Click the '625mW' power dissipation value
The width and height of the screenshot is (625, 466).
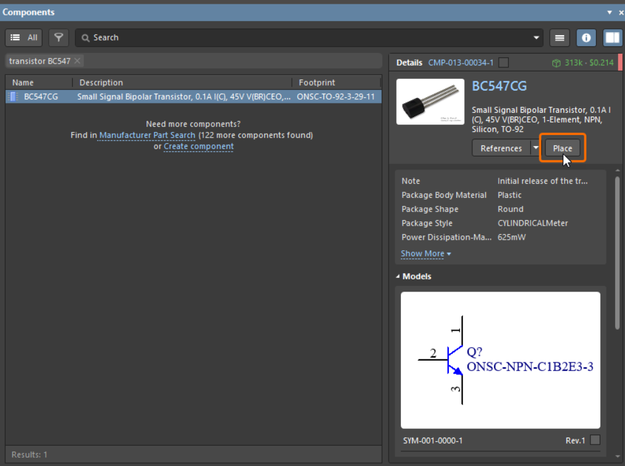[512, 237]
